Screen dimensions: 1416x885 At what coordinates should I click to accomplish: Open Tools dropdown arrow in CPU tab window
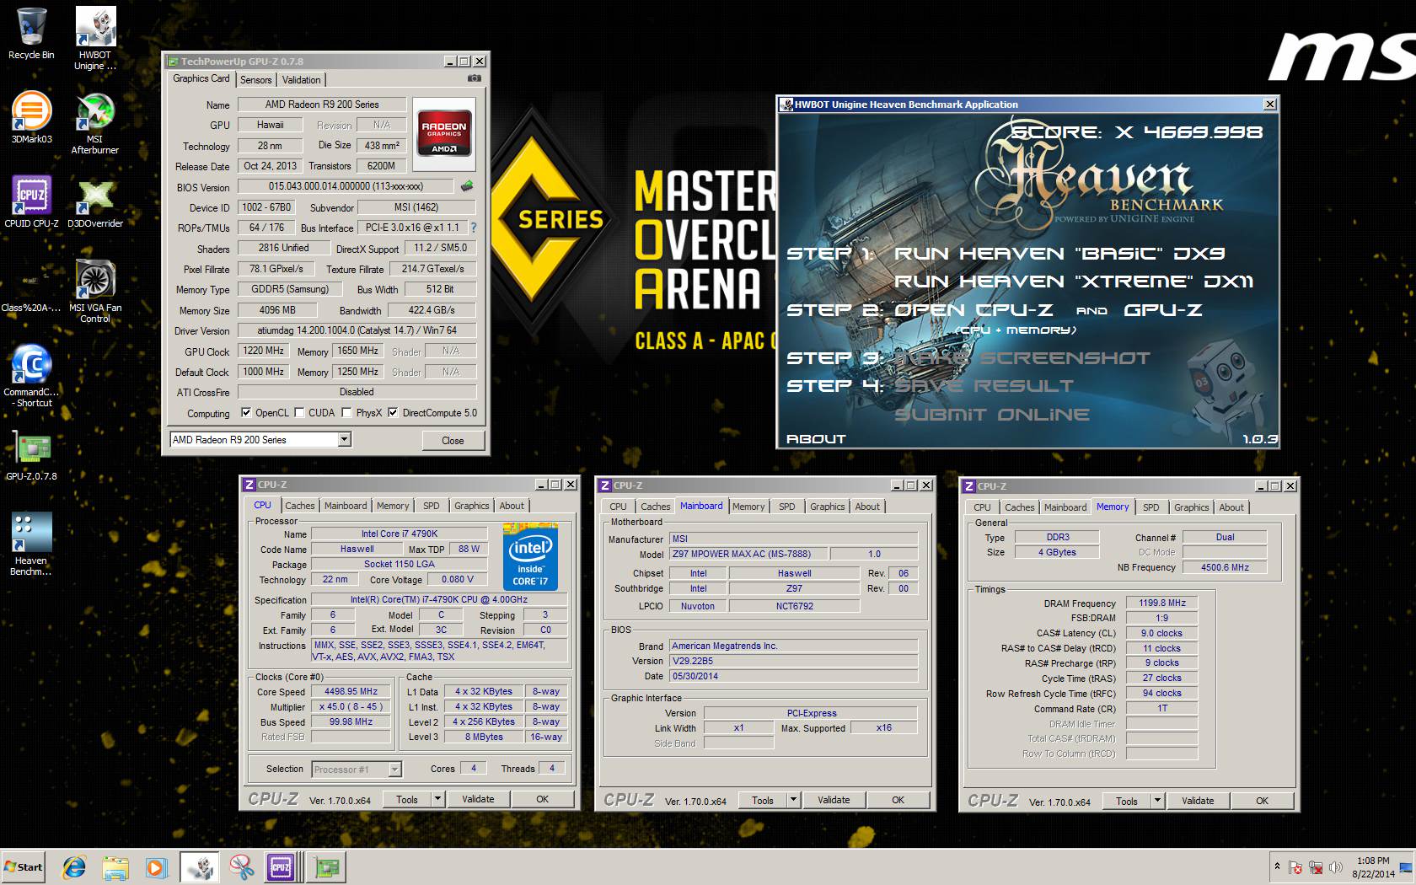coord(437,798)
